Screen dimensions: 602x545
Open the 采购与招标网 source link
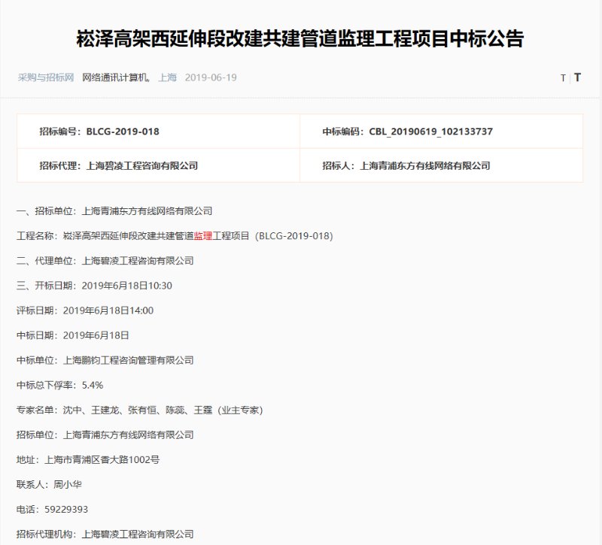click(46, 77)
